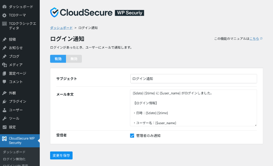The image size is (273, 166).
Task: Switch login notification to 有効
Action: [x=58, y=59]
